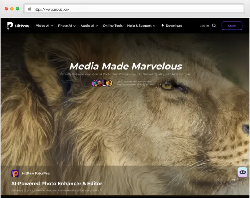
Task: Click the previous slide left arrow
Action: pos(220,180)
